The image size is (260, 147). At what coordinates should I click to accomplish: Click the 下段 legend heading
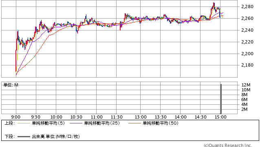pyautogui.click(x=10, y=136)
